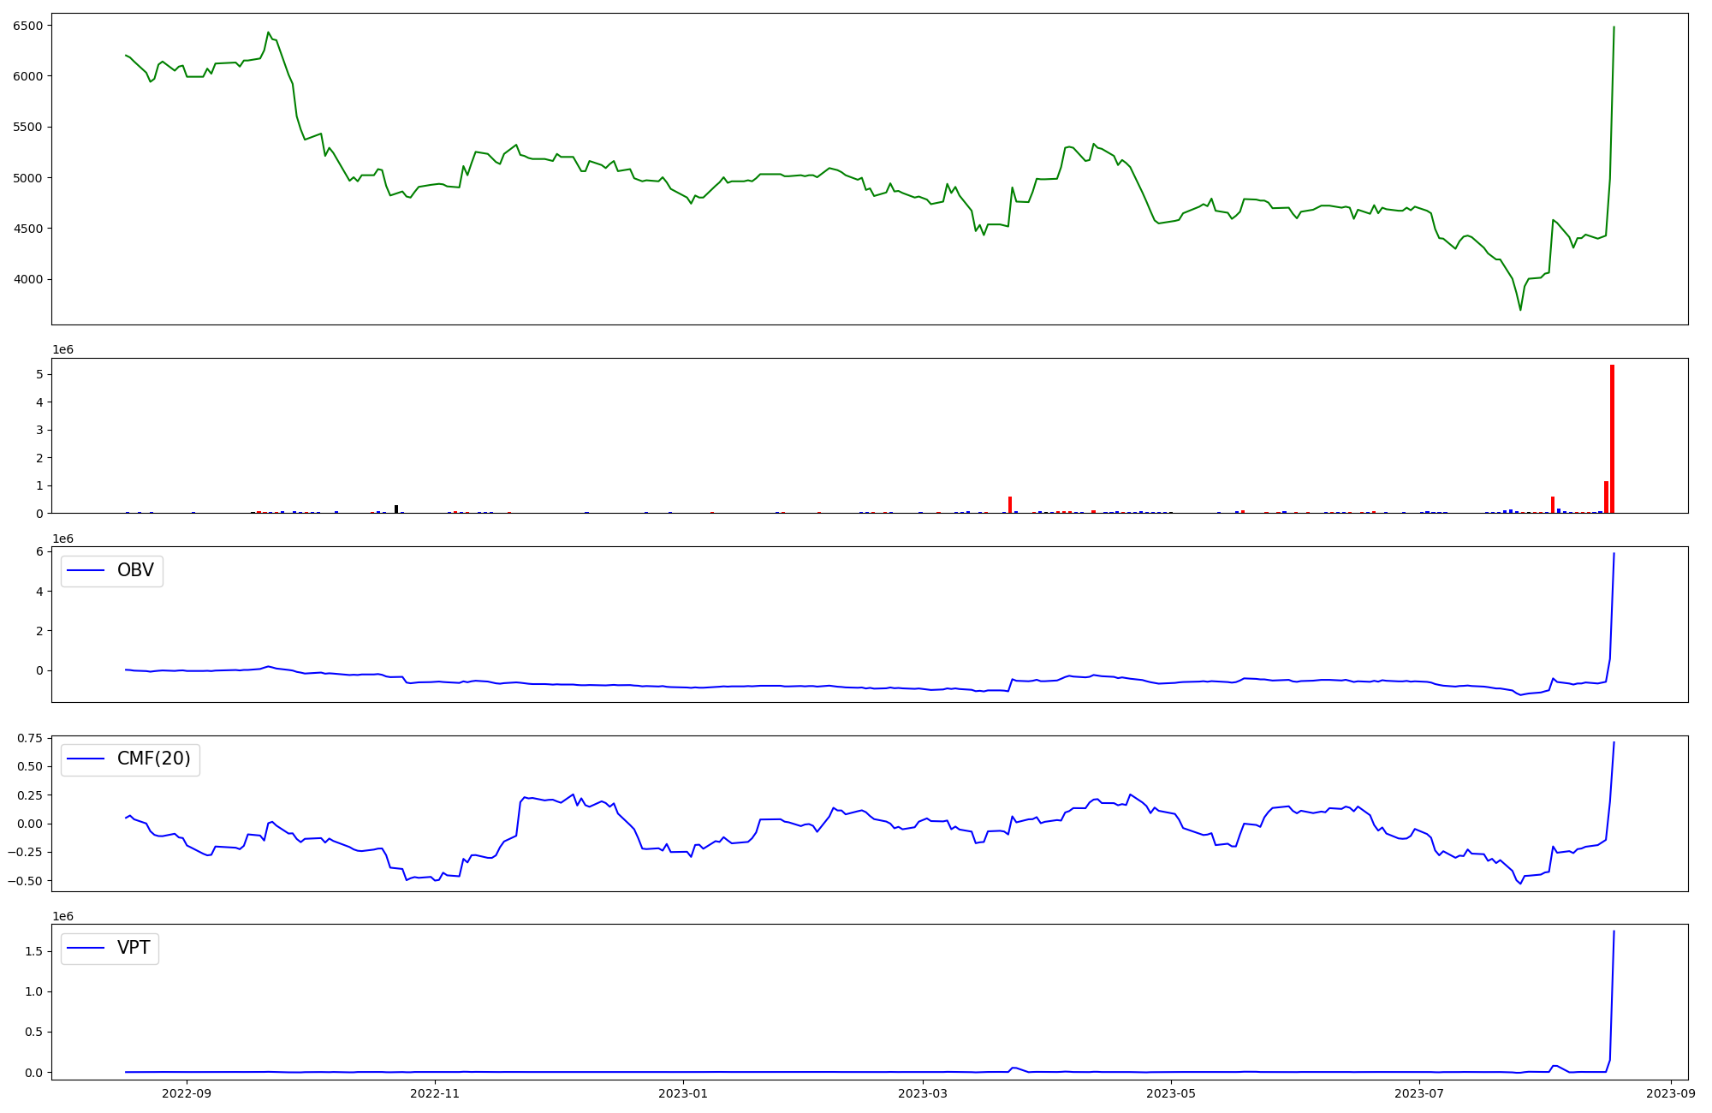Click the −0.50 label on CMF axis
1712x1113 pixels.
pyautogui.click(x=26, y=881)
